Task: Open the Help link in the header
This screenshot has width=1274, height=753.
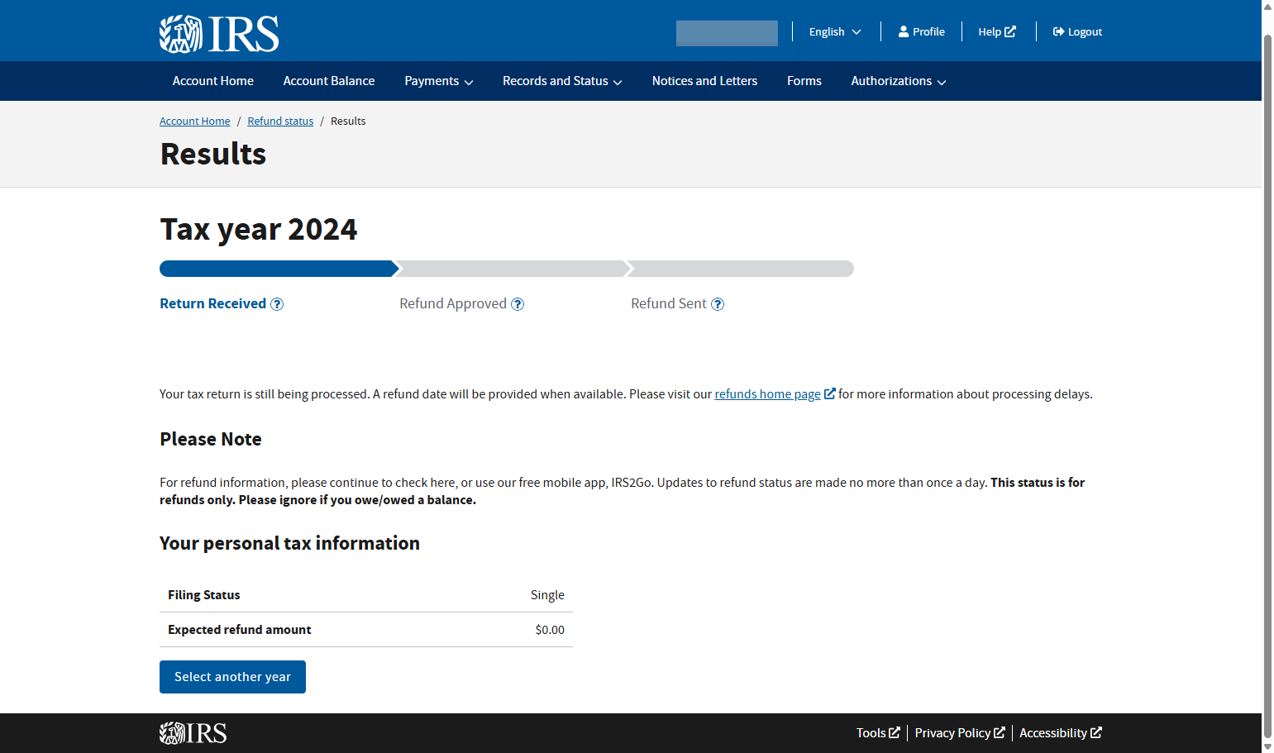Action: tap(997, 31)
